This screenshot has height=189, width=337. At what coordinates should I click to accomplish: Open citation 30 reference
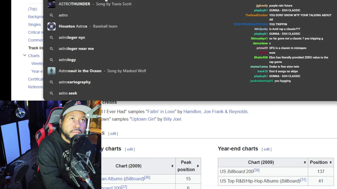coord(256,170)
